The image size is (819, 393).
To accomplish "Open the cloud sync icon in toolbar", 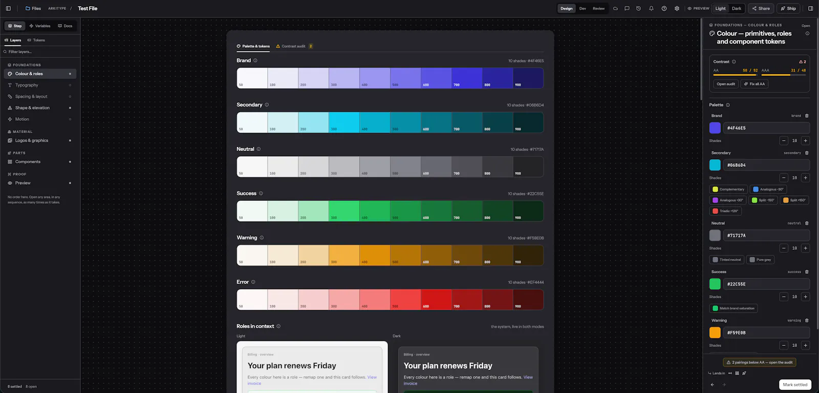I will 615,8.
